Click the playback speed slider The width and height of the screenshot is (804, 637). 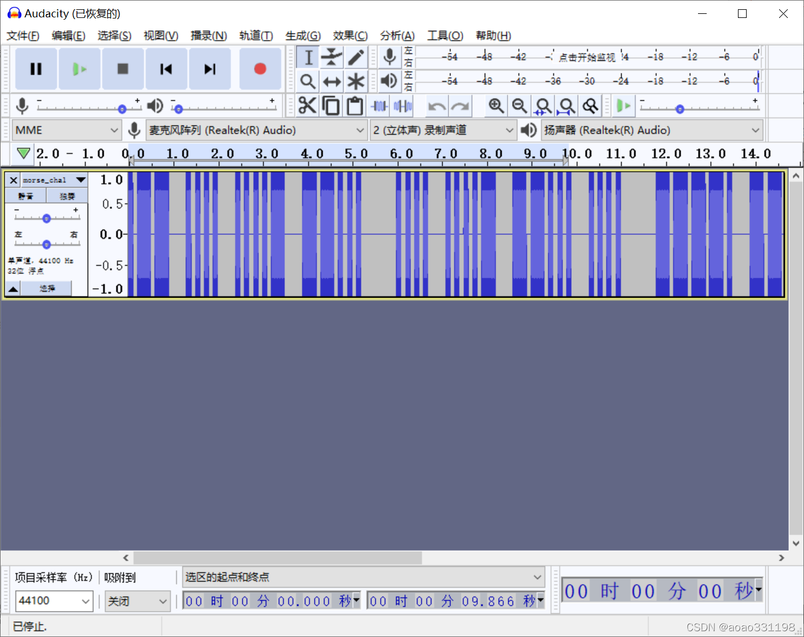click(699, 108)
